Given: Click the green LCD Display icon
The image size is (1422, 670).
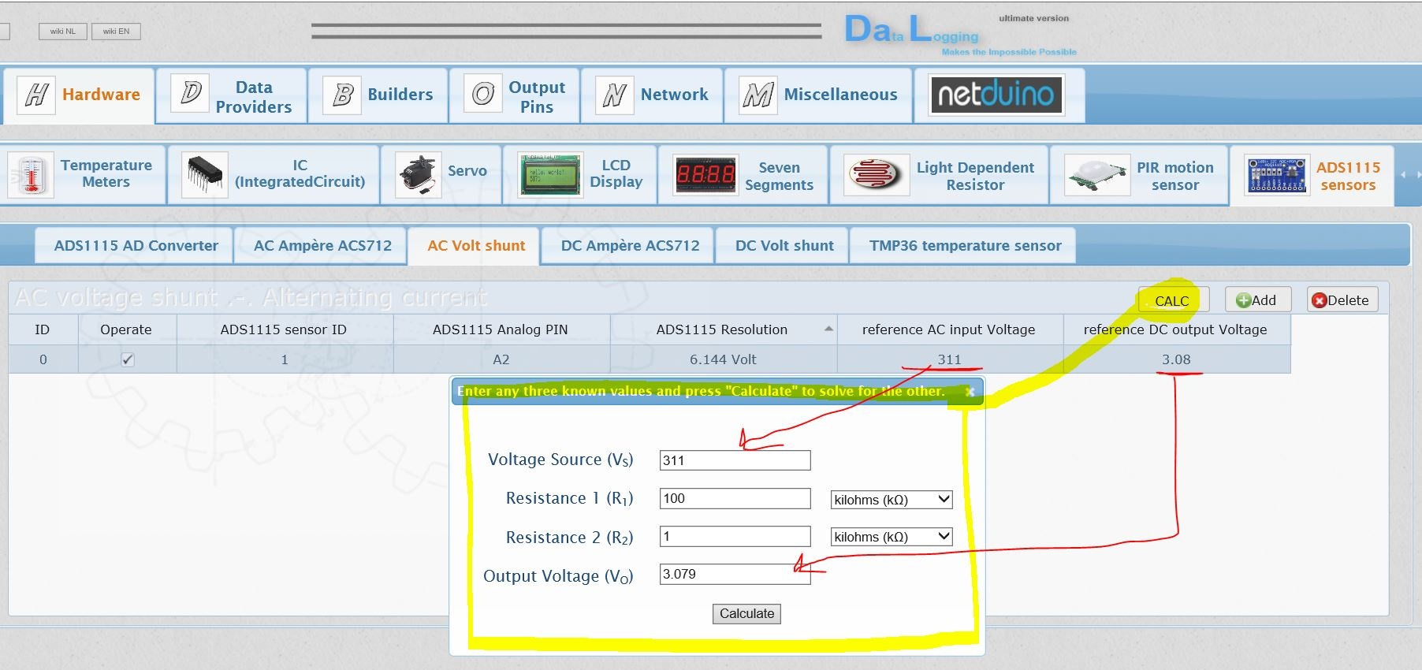Looking at the screenshot, I should tap(550, 174).
